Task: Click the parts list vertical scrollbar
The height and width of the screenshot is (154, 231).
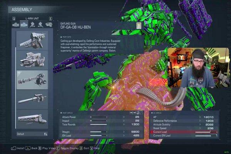Action: 15,88
